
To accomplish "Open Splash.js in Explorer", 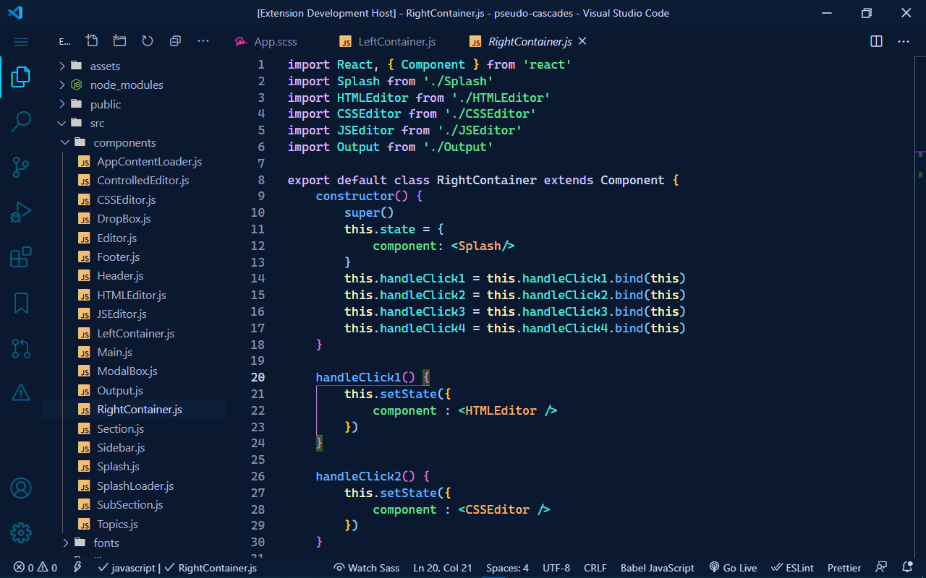I will point(118,467).
